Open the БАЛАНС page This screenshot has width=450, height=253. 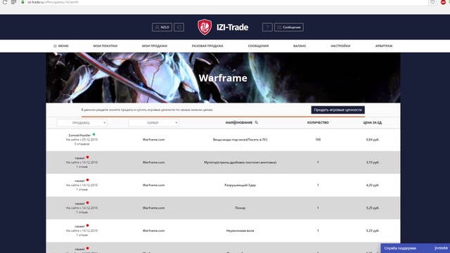[x=300, y=46]
